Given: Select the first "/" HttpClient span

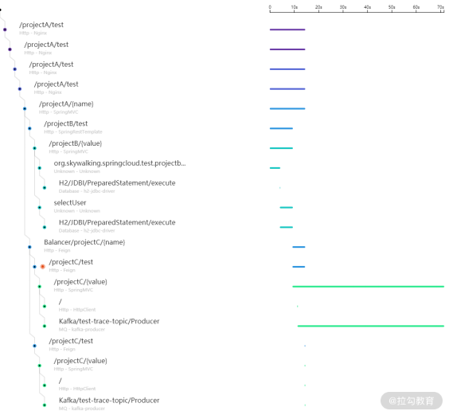Looking at the screenshot, I should pyautogui.click(x=61, y=302).
